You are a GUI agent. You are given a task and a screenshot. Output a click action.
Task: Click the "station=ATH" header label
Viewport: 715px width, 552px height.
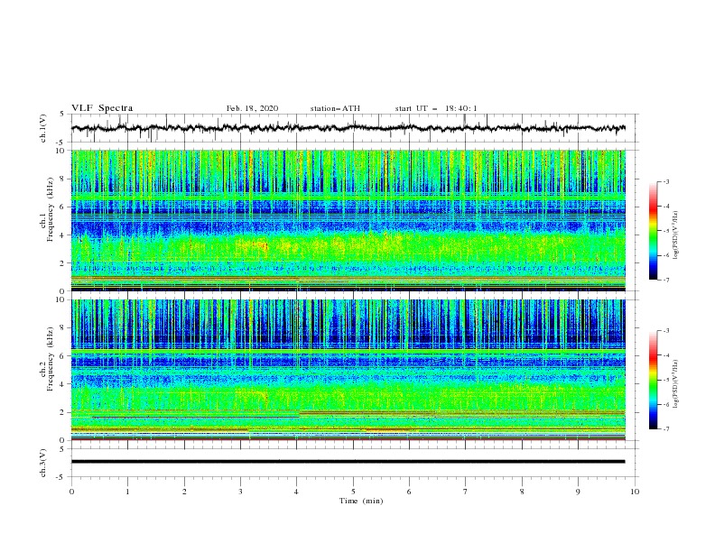[335, 108]
